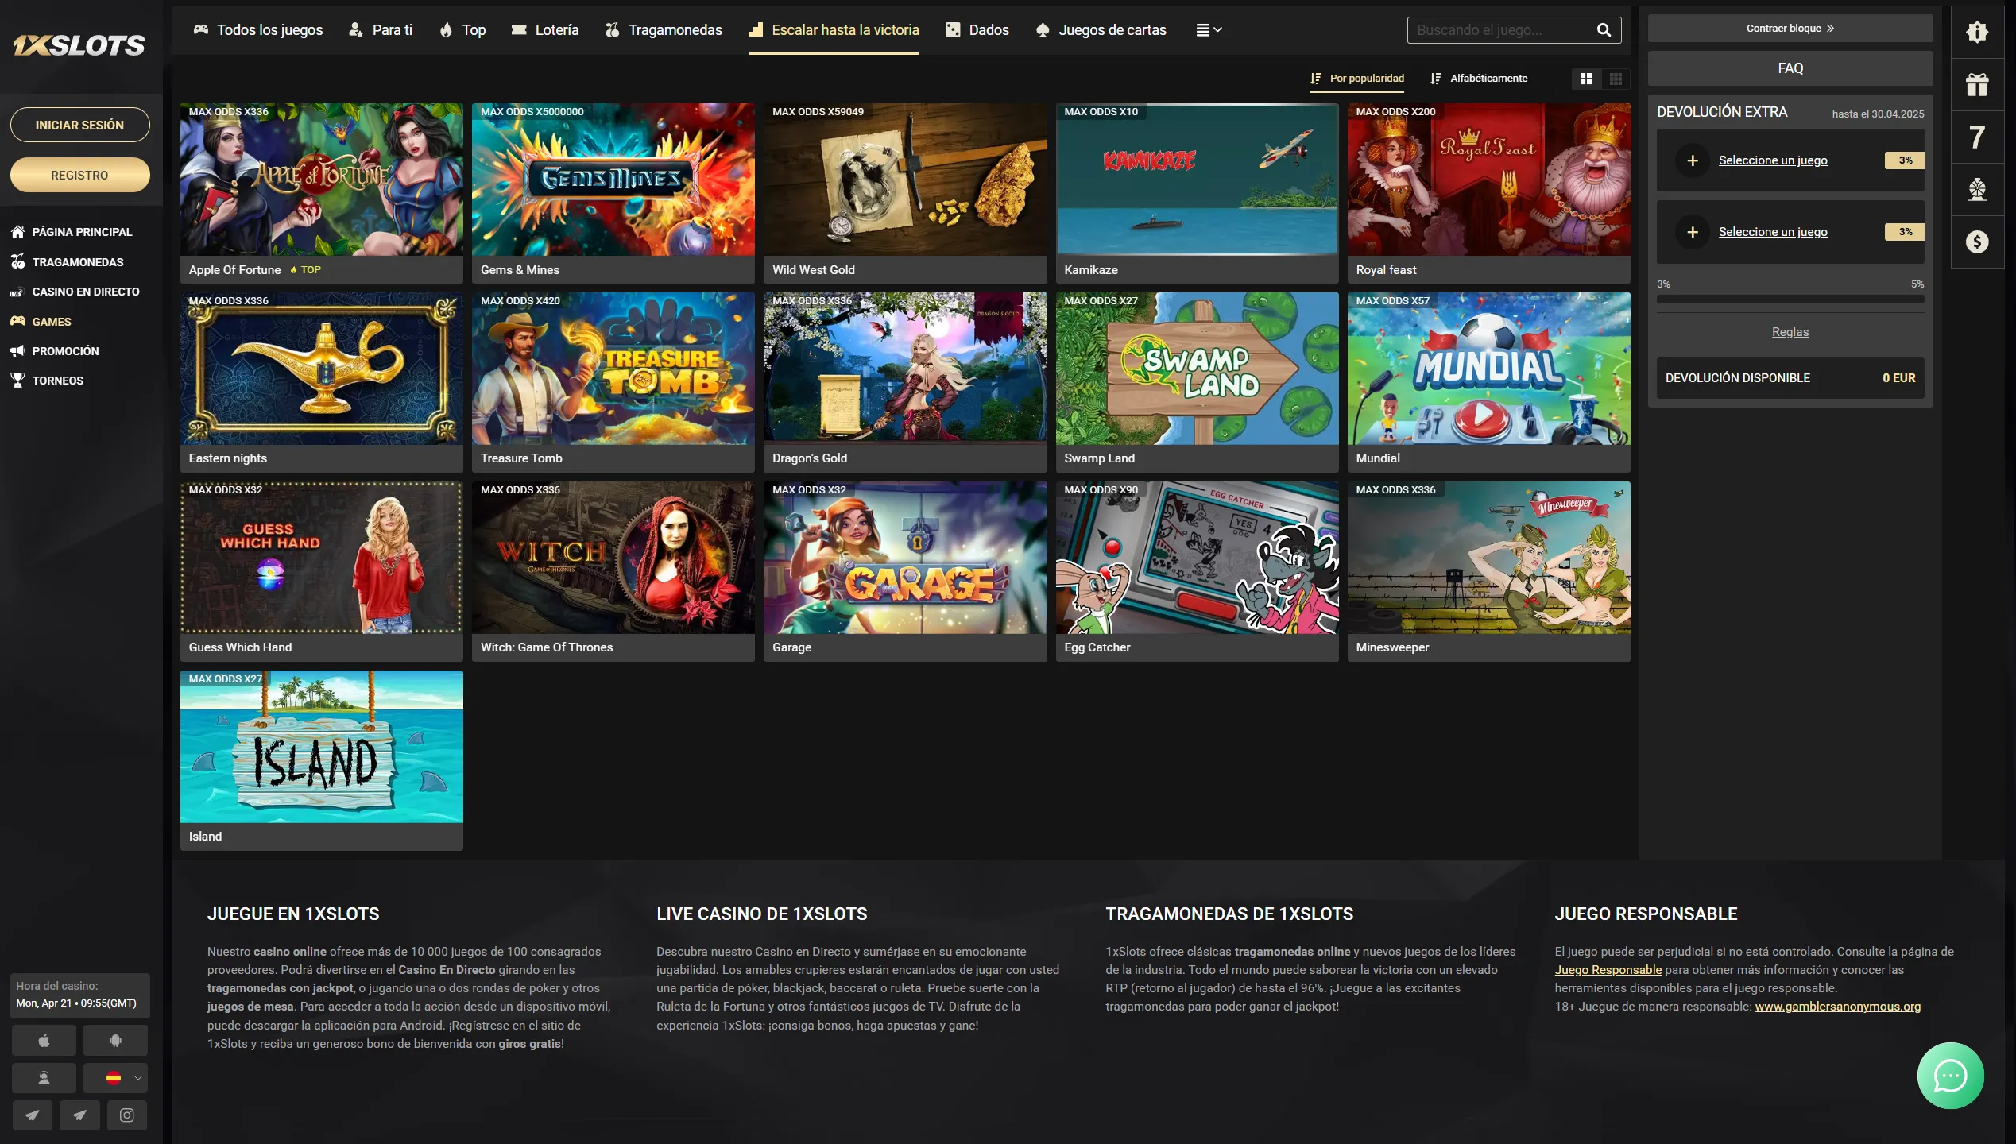The width and height of the screenshot is (2016, 1144).
Task: Open the info badge icon in right sidebar
Action: coord(1977,32)
